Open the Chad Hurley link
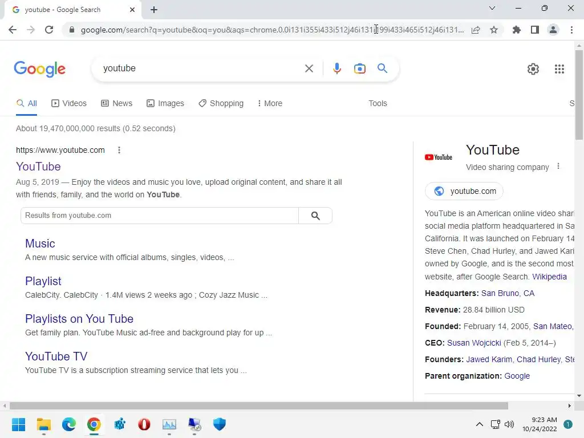The image size is (584, 438). tap(538, 359)
